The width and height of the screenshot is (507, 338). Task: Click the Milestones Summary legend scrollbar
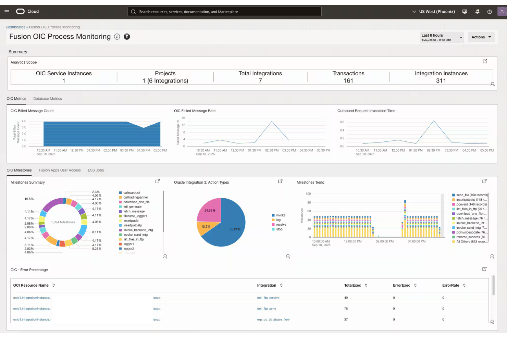(x=163, y=211)
